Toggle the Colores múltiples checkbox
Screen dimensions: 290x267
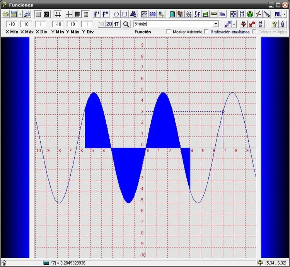[254, 32]
